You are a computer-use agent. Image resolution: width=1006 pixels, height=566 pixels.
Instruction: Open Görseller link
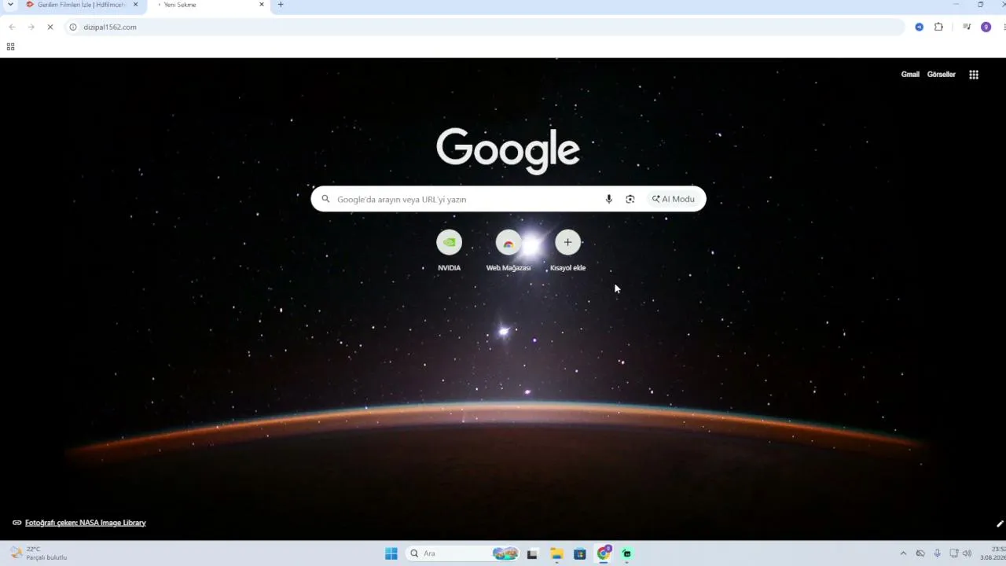(942, 75)
